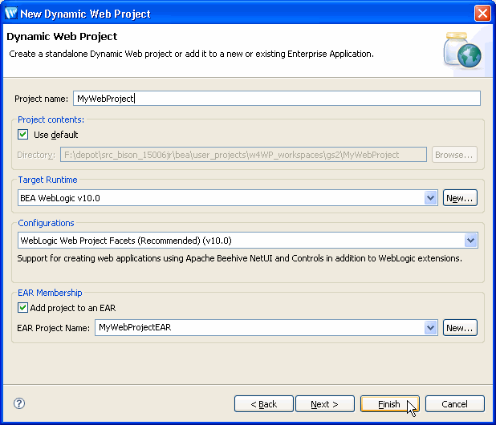Click New button beside Target Runtime
Screen dimensions: 496x425
pos(460,198)
